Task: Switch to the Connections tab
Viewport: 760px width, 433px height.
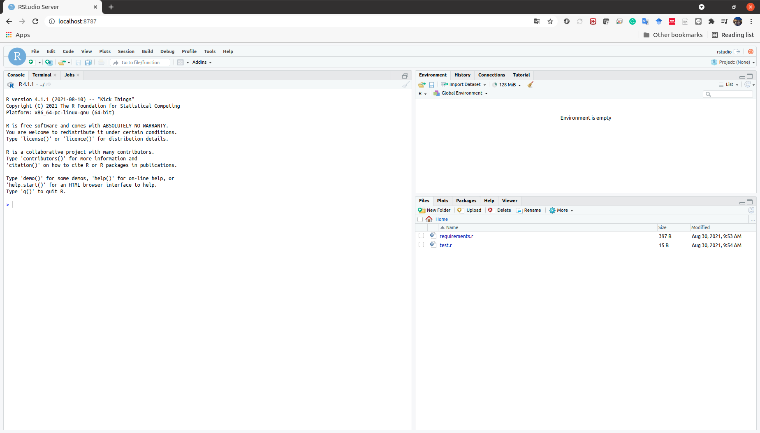Action: pyautogui.click(x=491, y=75)
